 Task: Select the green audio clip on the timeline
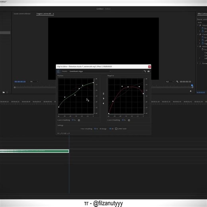[x=34, y=151]
